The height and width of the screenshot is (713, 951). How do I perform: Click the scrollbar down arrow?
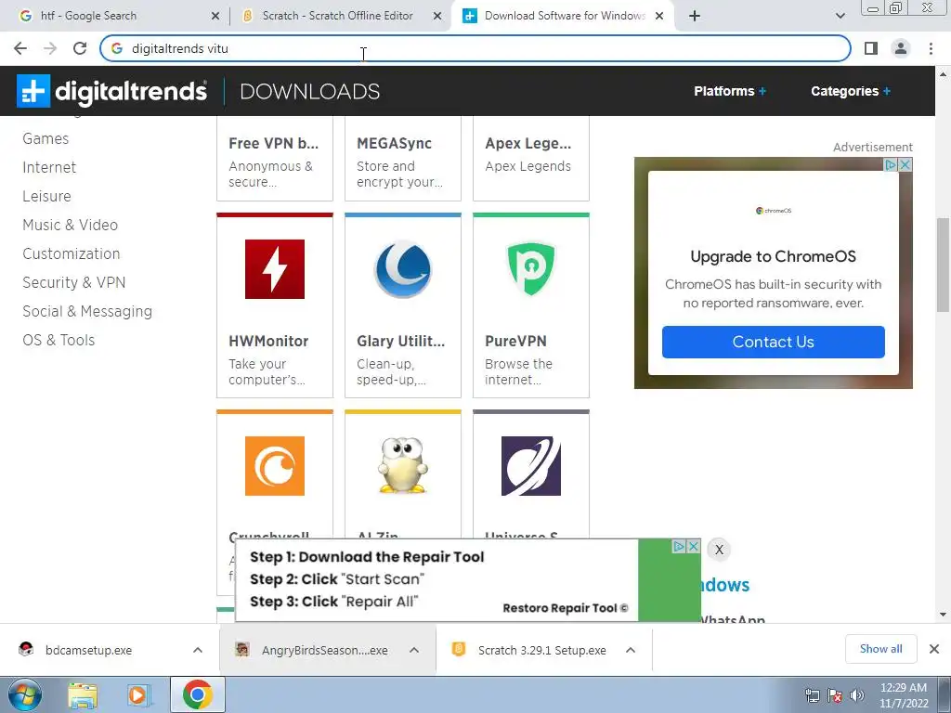[x=943, y=615]
